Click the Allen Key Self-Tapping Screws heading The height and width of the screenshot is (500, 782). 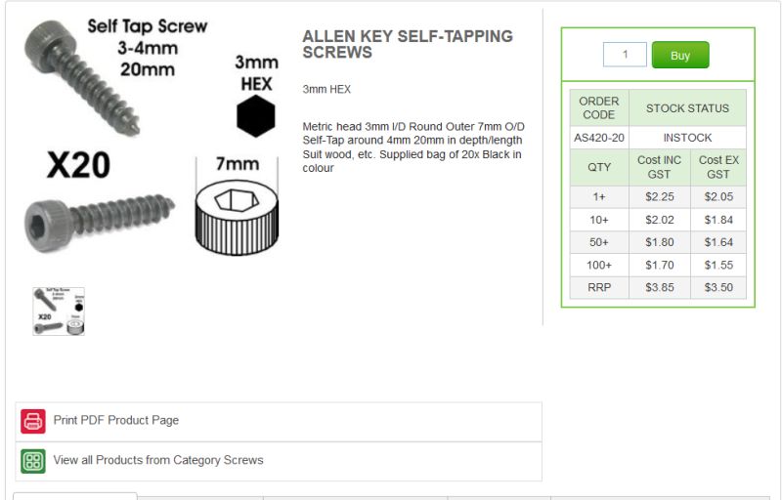(x=408, y=44)
